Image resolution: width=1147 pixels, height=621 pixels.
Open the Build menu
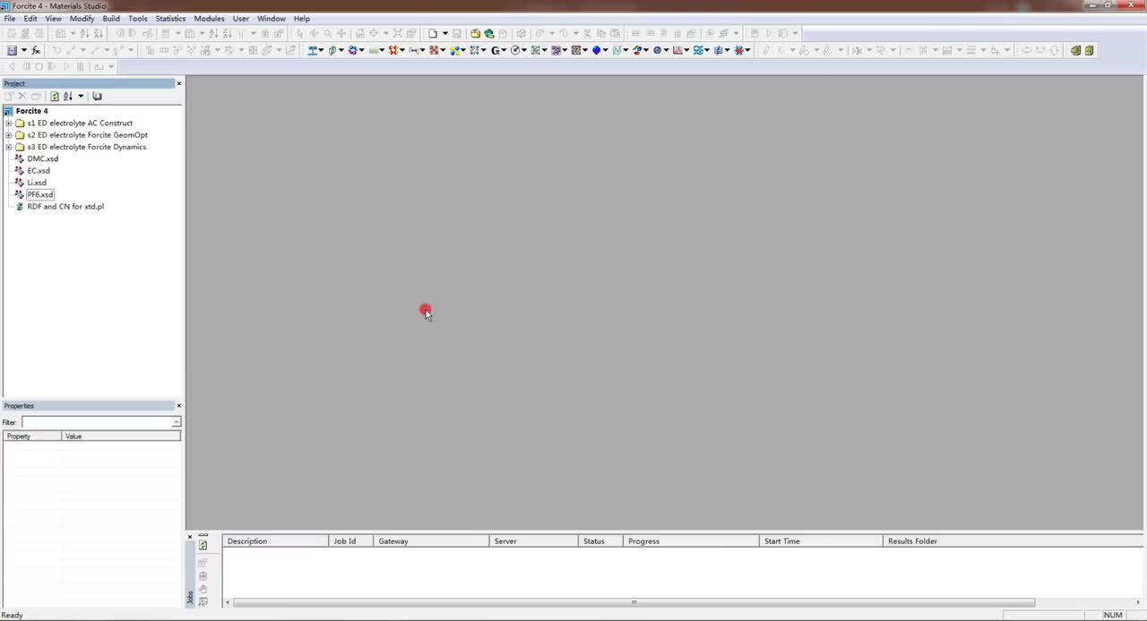pyautogui.click(x=111, y=19)
